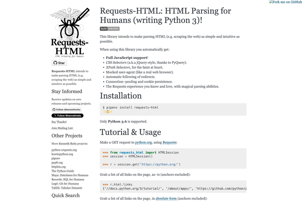Open the Say Thanks! link

pyautogui.click(x=59, y=122)
